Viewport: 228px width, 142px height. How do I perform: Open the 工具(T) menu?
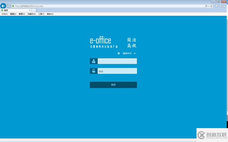[x=41, y=14]
